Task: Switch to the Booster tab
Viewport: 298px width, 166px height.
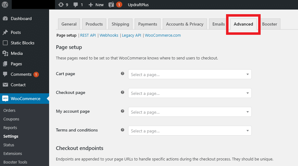Action: tap(270, 24)
